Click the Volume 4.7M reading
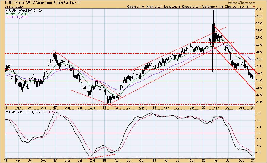Viewport: 267px width, 163px height. [x=212, y=7]
